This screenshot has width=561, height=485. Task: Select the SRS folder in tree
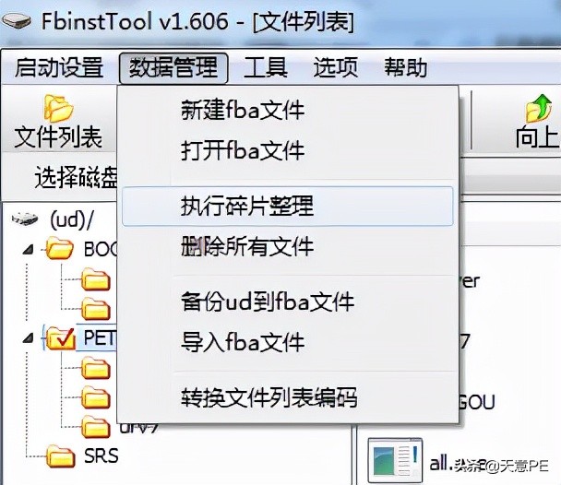tap(101, 456)
